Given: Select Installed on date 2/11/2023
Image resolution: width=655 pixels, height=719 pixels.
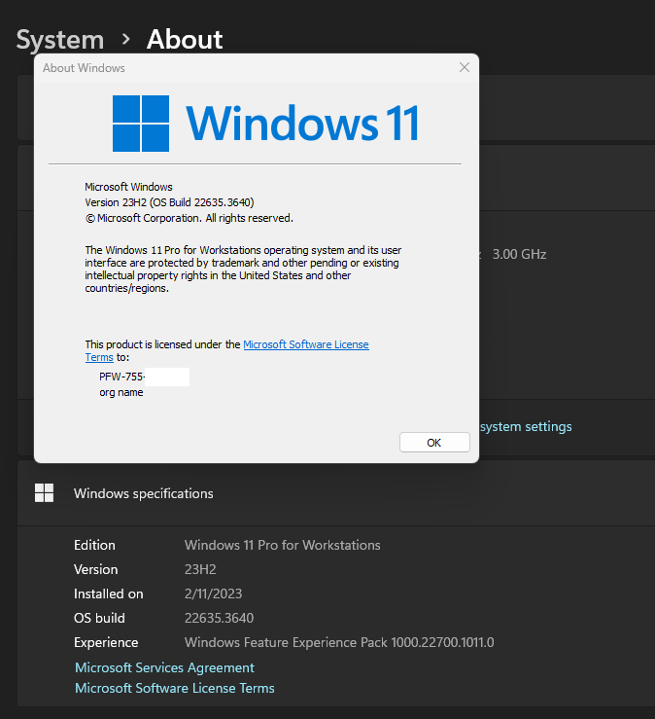Looking at the screenshot, I should (213, 593).
